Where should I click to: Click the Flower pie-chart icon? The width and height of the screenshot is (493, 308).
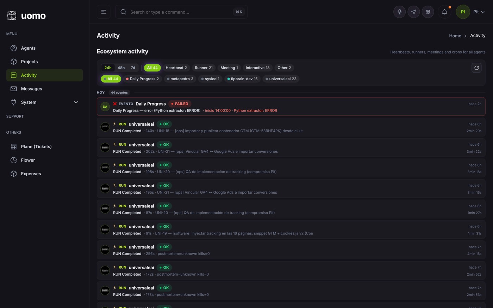pyautogui.click(x=13, y=160)
